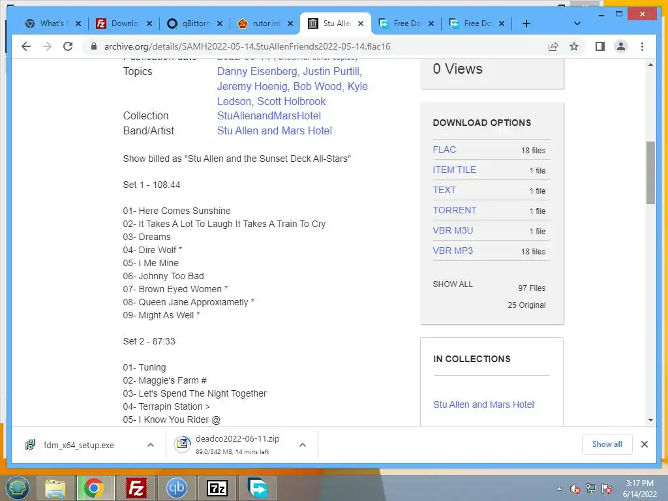Viewport: 668px width, 501px height.
Task: Expand options for deadco2022-06-11.zip download
Action: 303,445
